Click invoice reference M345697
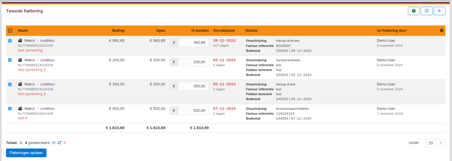Image resolution: width=452 pixels, height=161 pixels. click(283, 46)
